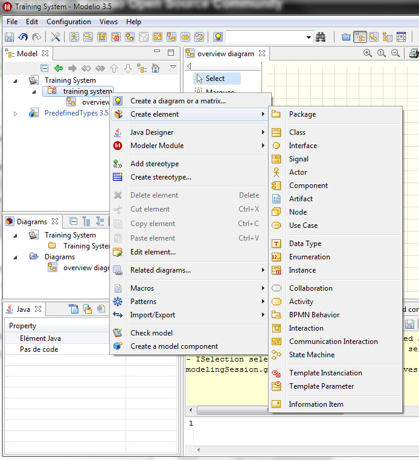Select Actor from the submenu
The image size is (419, 460).
(336, 172)
